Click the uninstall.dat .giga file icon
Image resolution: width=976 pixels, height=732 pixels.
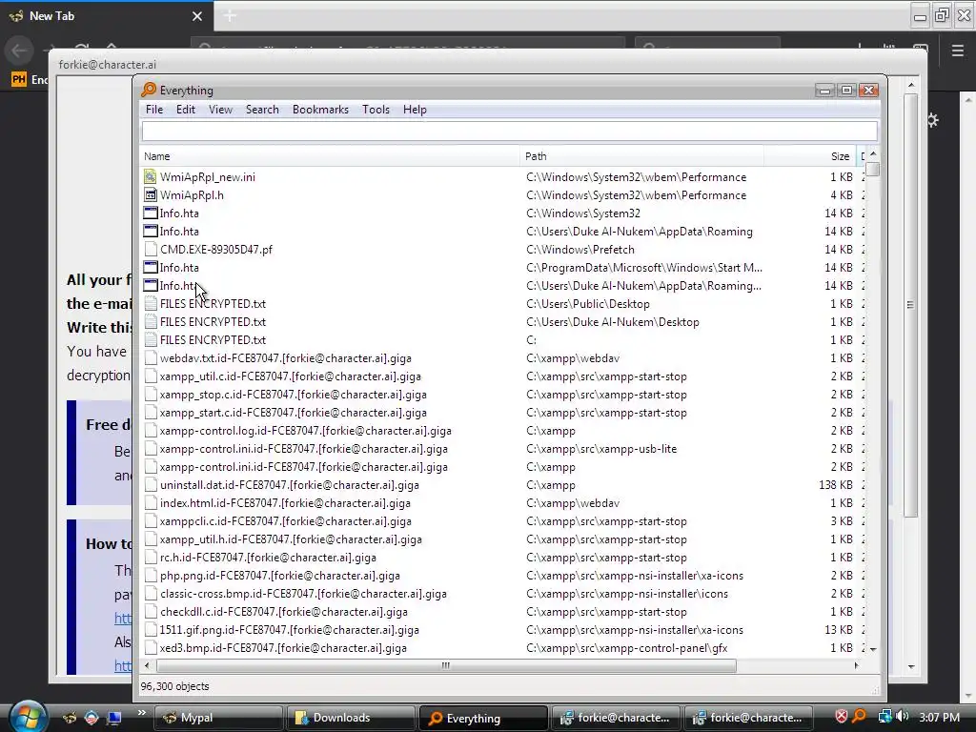150,485
